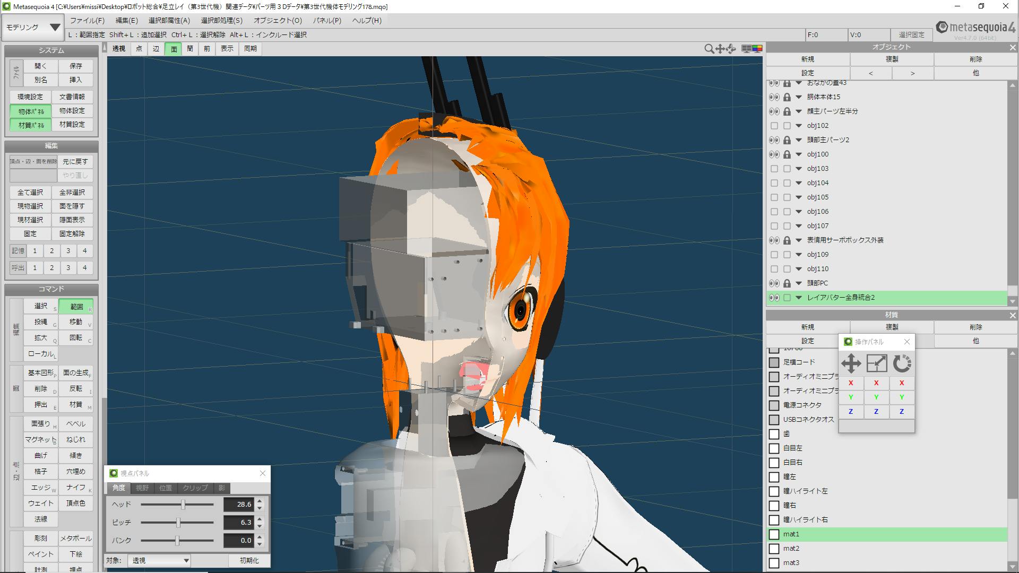Collapse the obj104 expander arrow
Image resolution: width=1019 pixels, height=573 pixels.
[798, 183]
